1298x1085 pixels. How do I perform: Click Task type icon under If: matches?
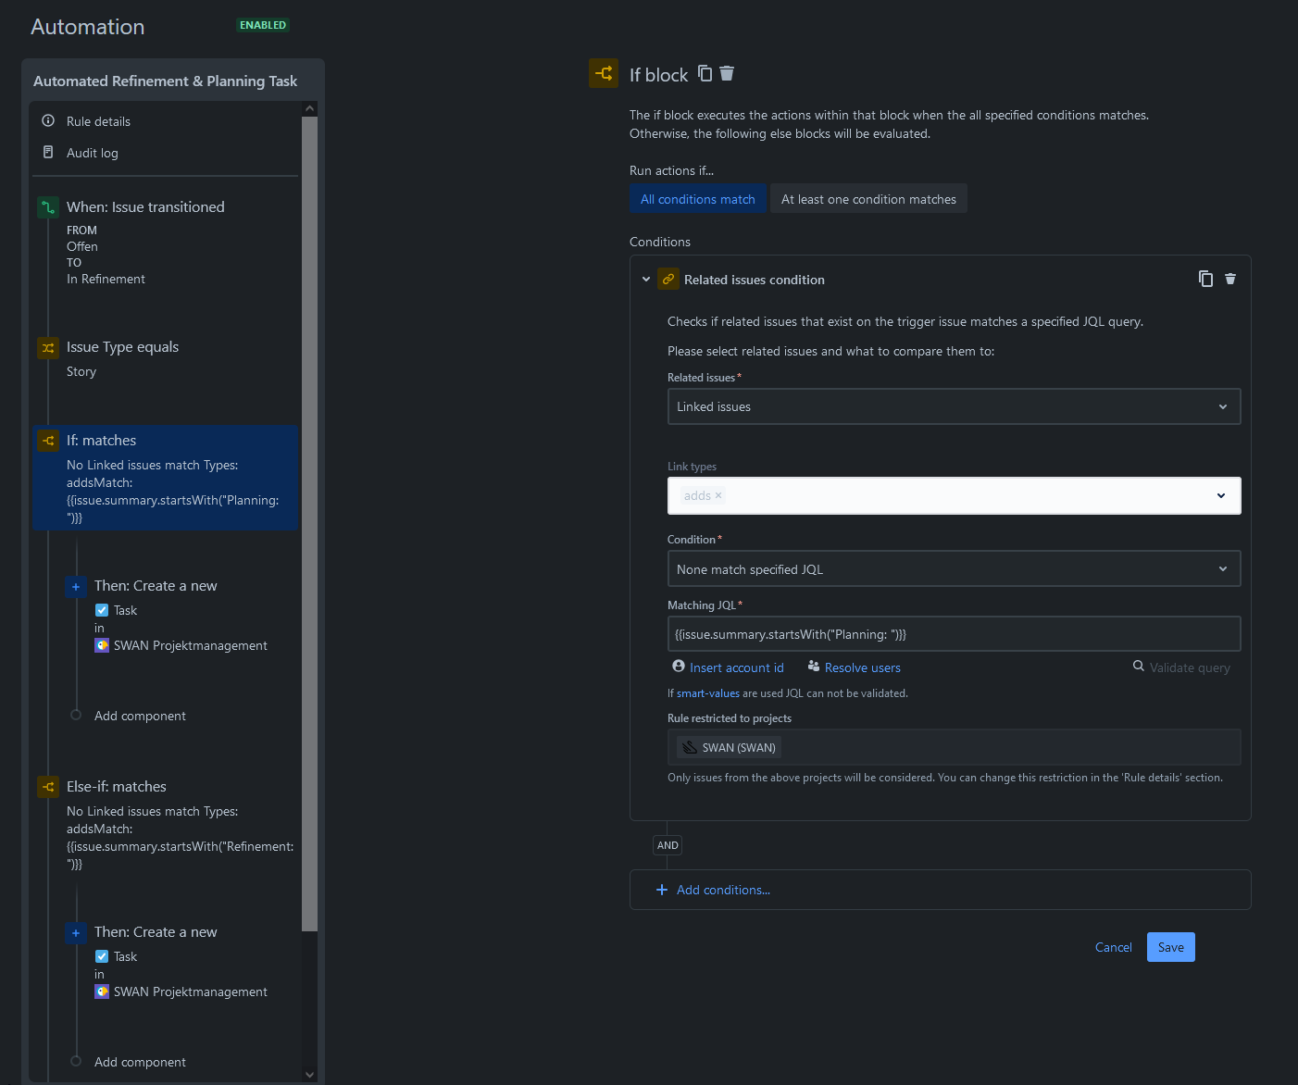tap(102, 610)
